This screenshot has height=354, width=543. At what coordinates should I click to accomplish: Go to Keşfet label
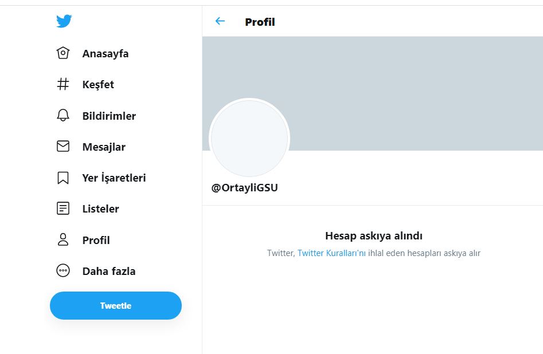point(98,85)
